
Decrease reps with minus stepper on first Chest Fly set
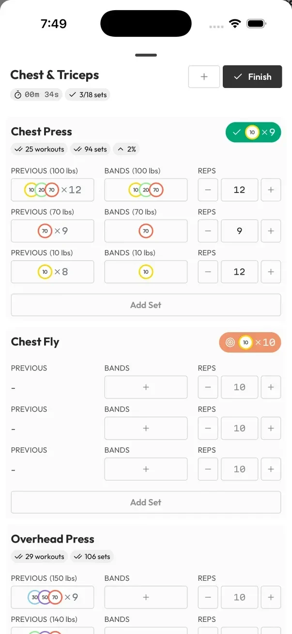[208, 387]
